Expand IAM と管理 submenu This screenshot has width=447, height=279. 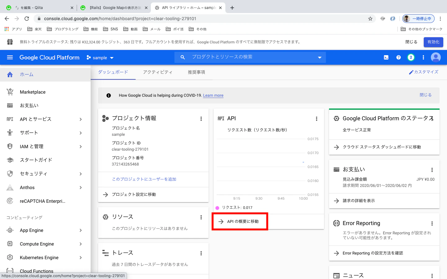81,147
